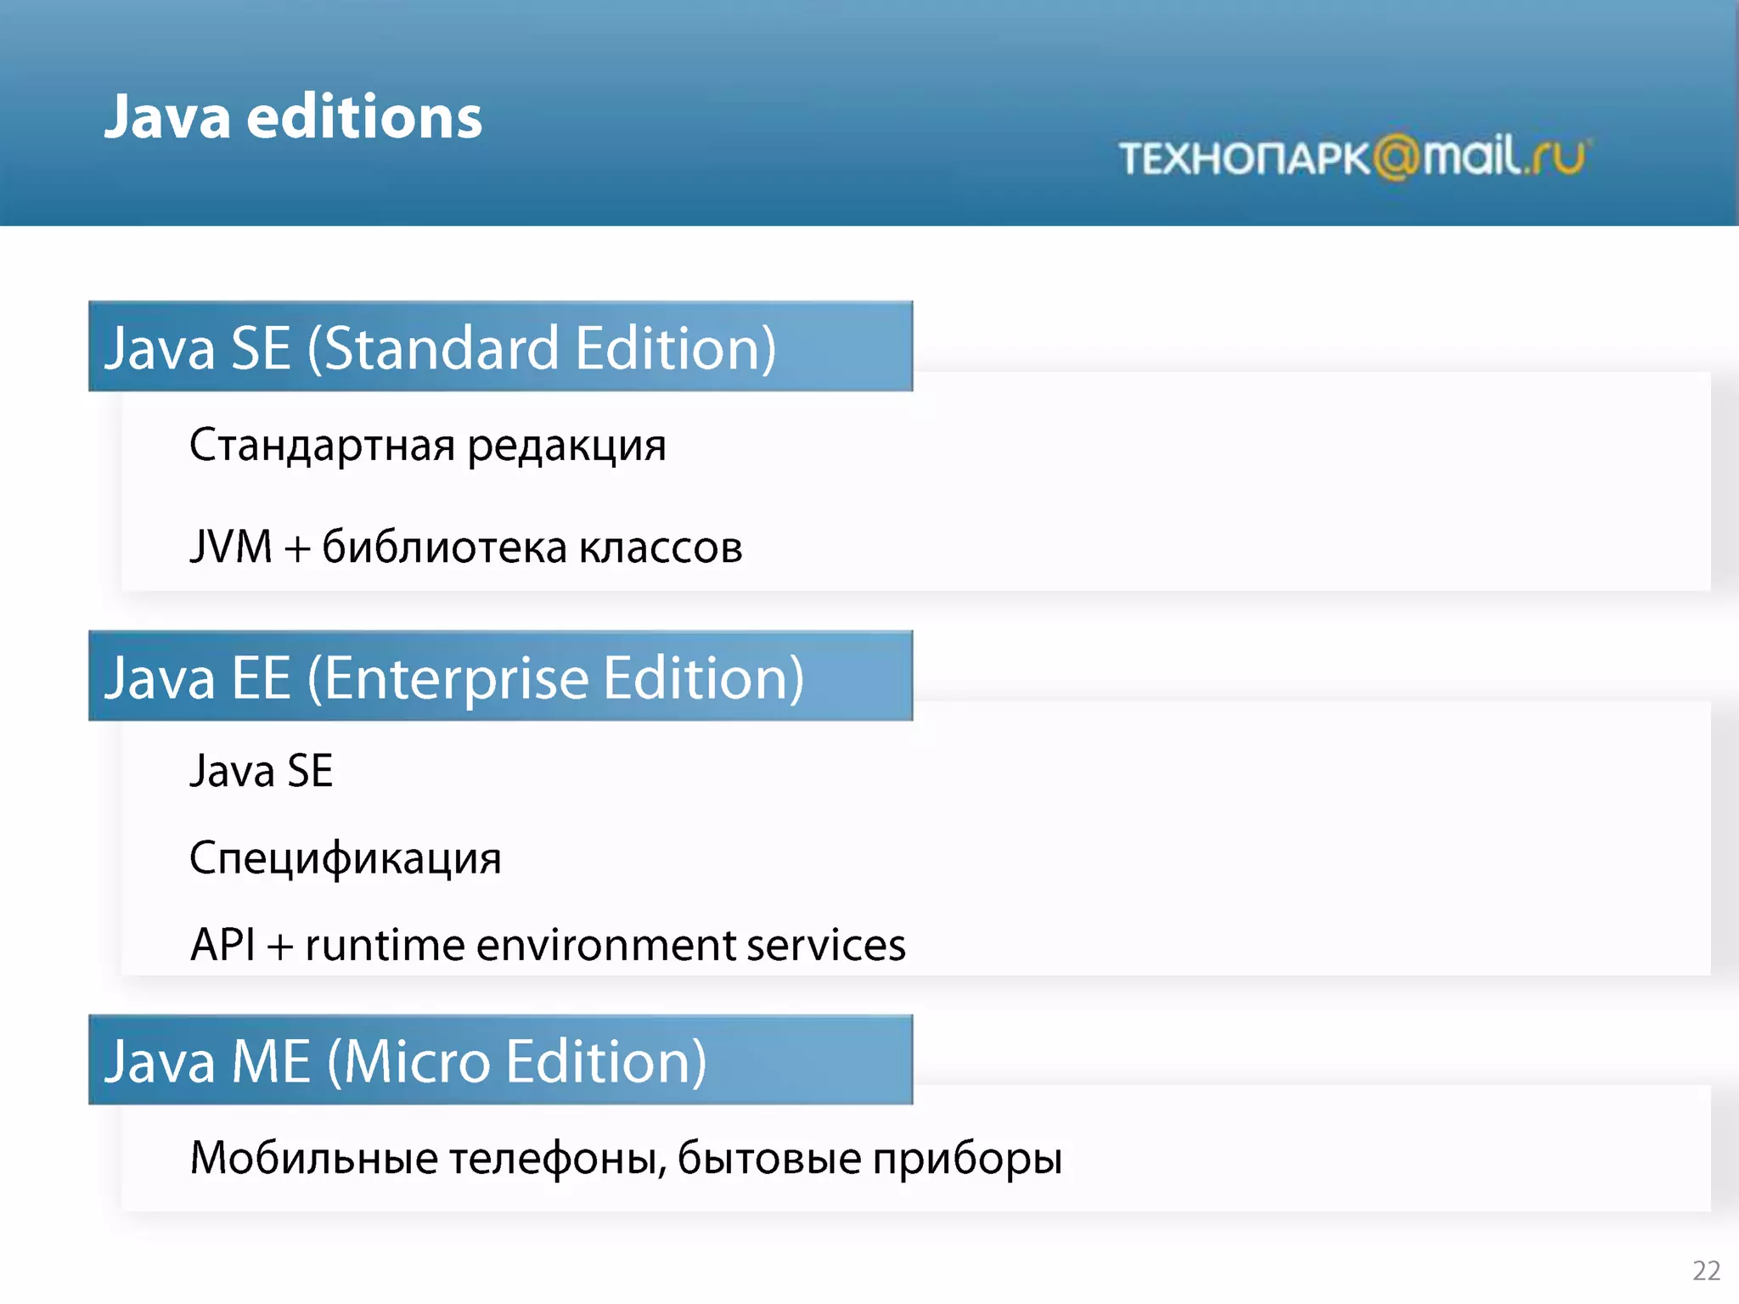Viewport: 1739px width, 1304px height.
Task: Click the orange @ symbol in the logo
Action: point(1396,158)
